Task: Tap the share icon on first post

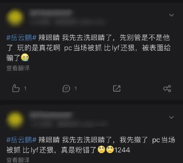Action: point(167,88)
